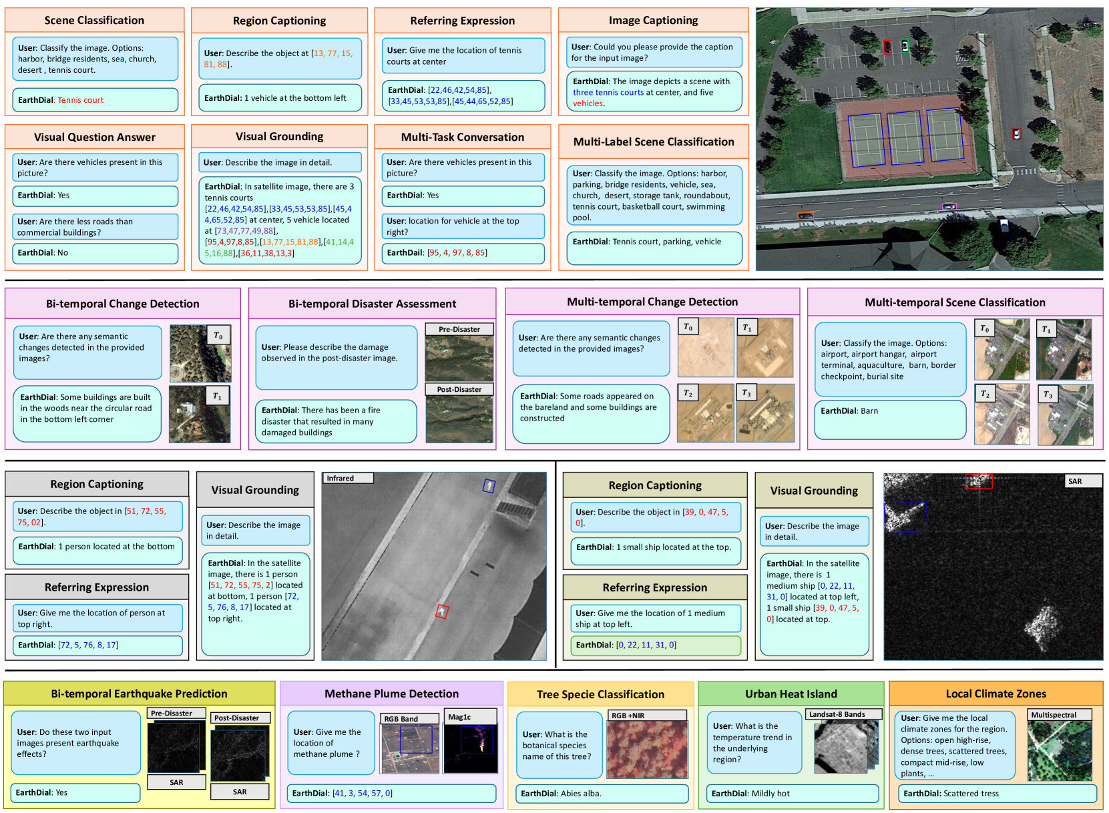This screenshot has width=1109, height=813.
Task: Click the Multi-temporal Change Detection heading
Action: 652,302
